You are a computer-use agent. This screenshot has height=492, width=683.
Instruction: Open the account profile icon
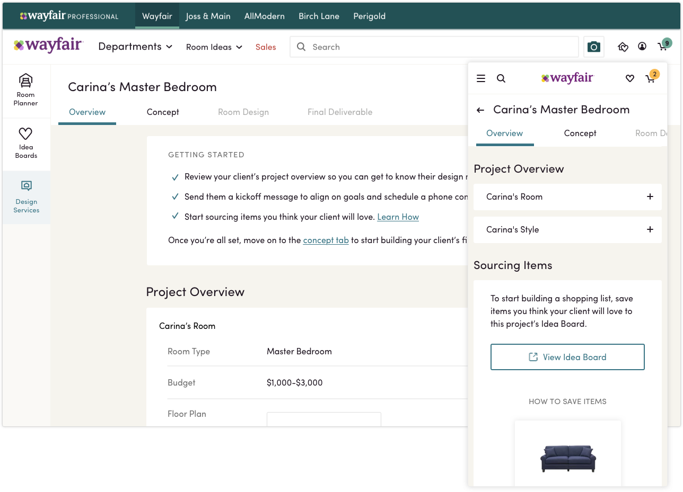click(642, 47)
